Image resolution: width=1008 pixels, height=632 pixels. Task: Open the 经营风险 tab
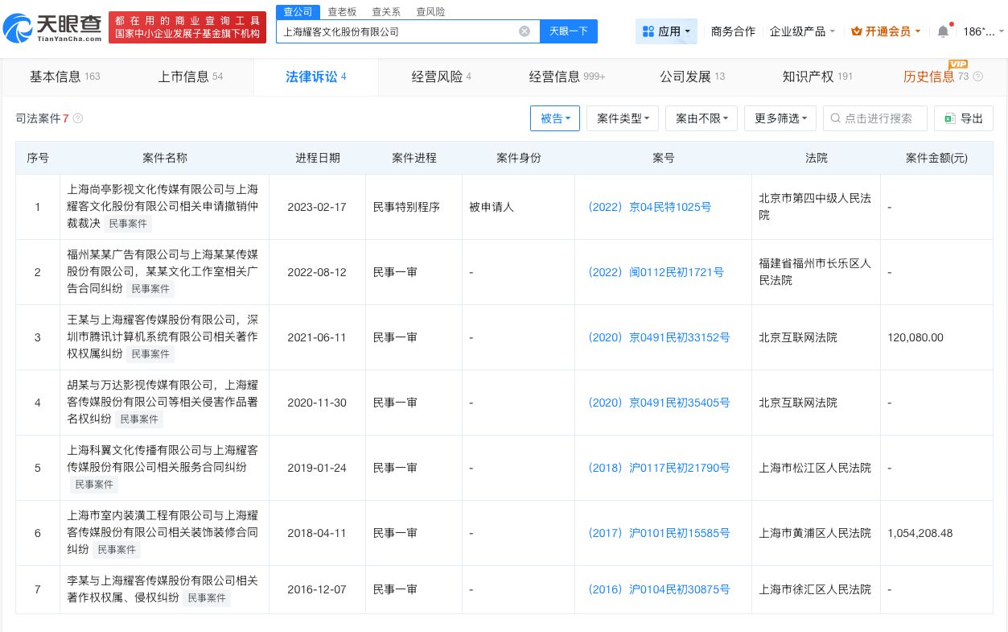(435, 76)
